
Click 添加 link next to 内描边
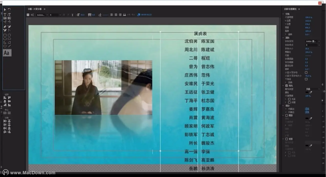tap(307, 109)
